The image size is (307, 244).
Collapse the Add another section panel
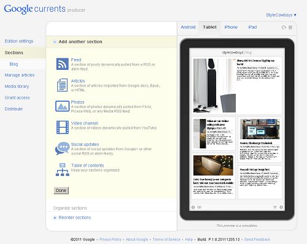click(x=55, y=42)
